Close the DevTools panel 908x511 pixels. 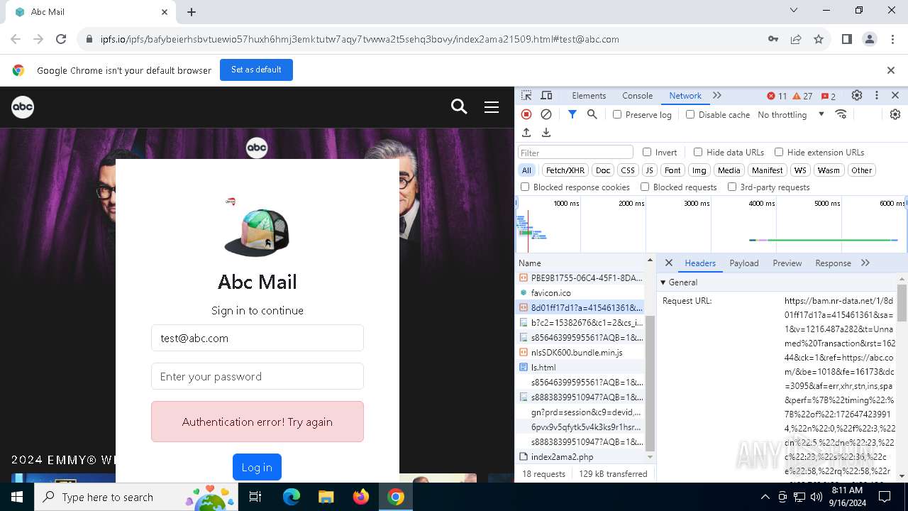895,96
